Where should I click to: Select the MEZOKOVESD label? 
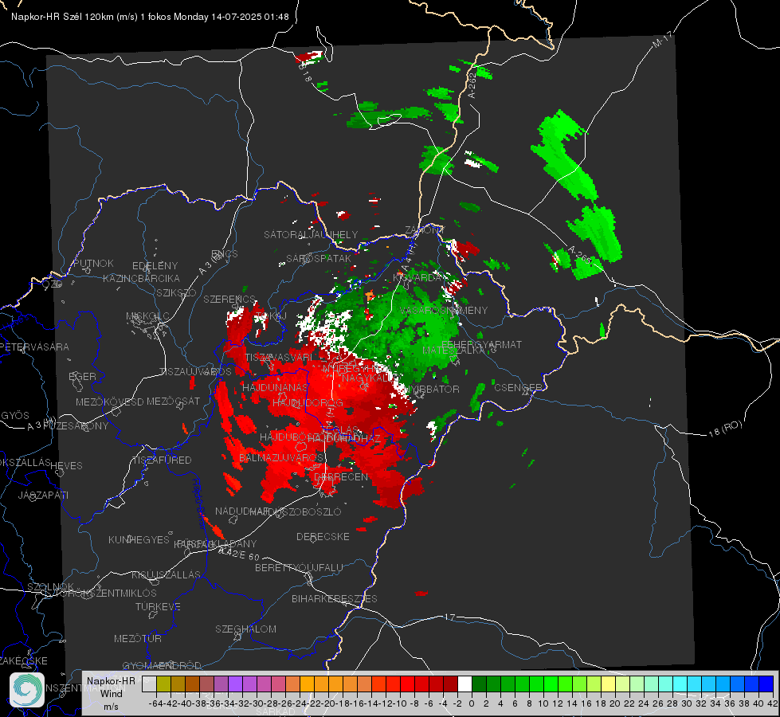click(x=109, y=402)
